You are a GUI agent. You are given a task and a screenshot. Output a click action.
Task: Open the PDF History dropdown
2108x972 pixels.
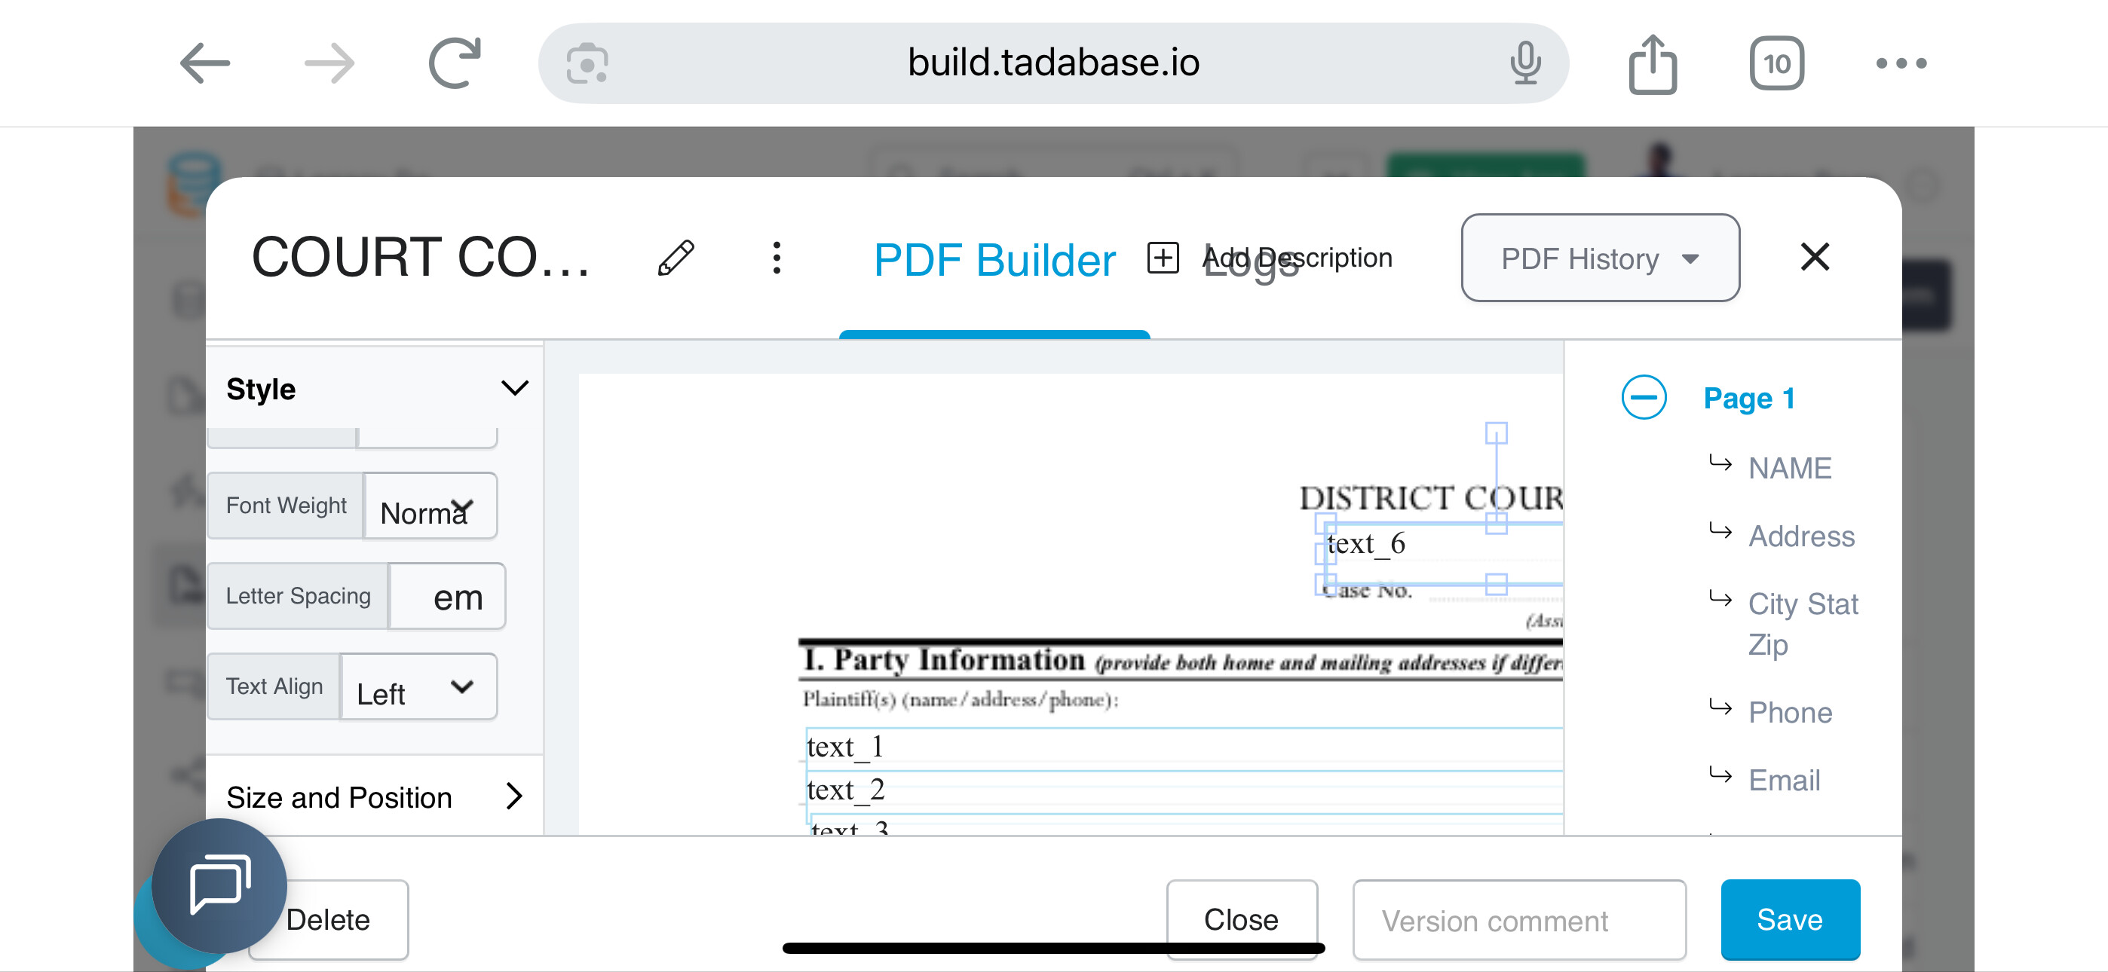(1599, 258)
